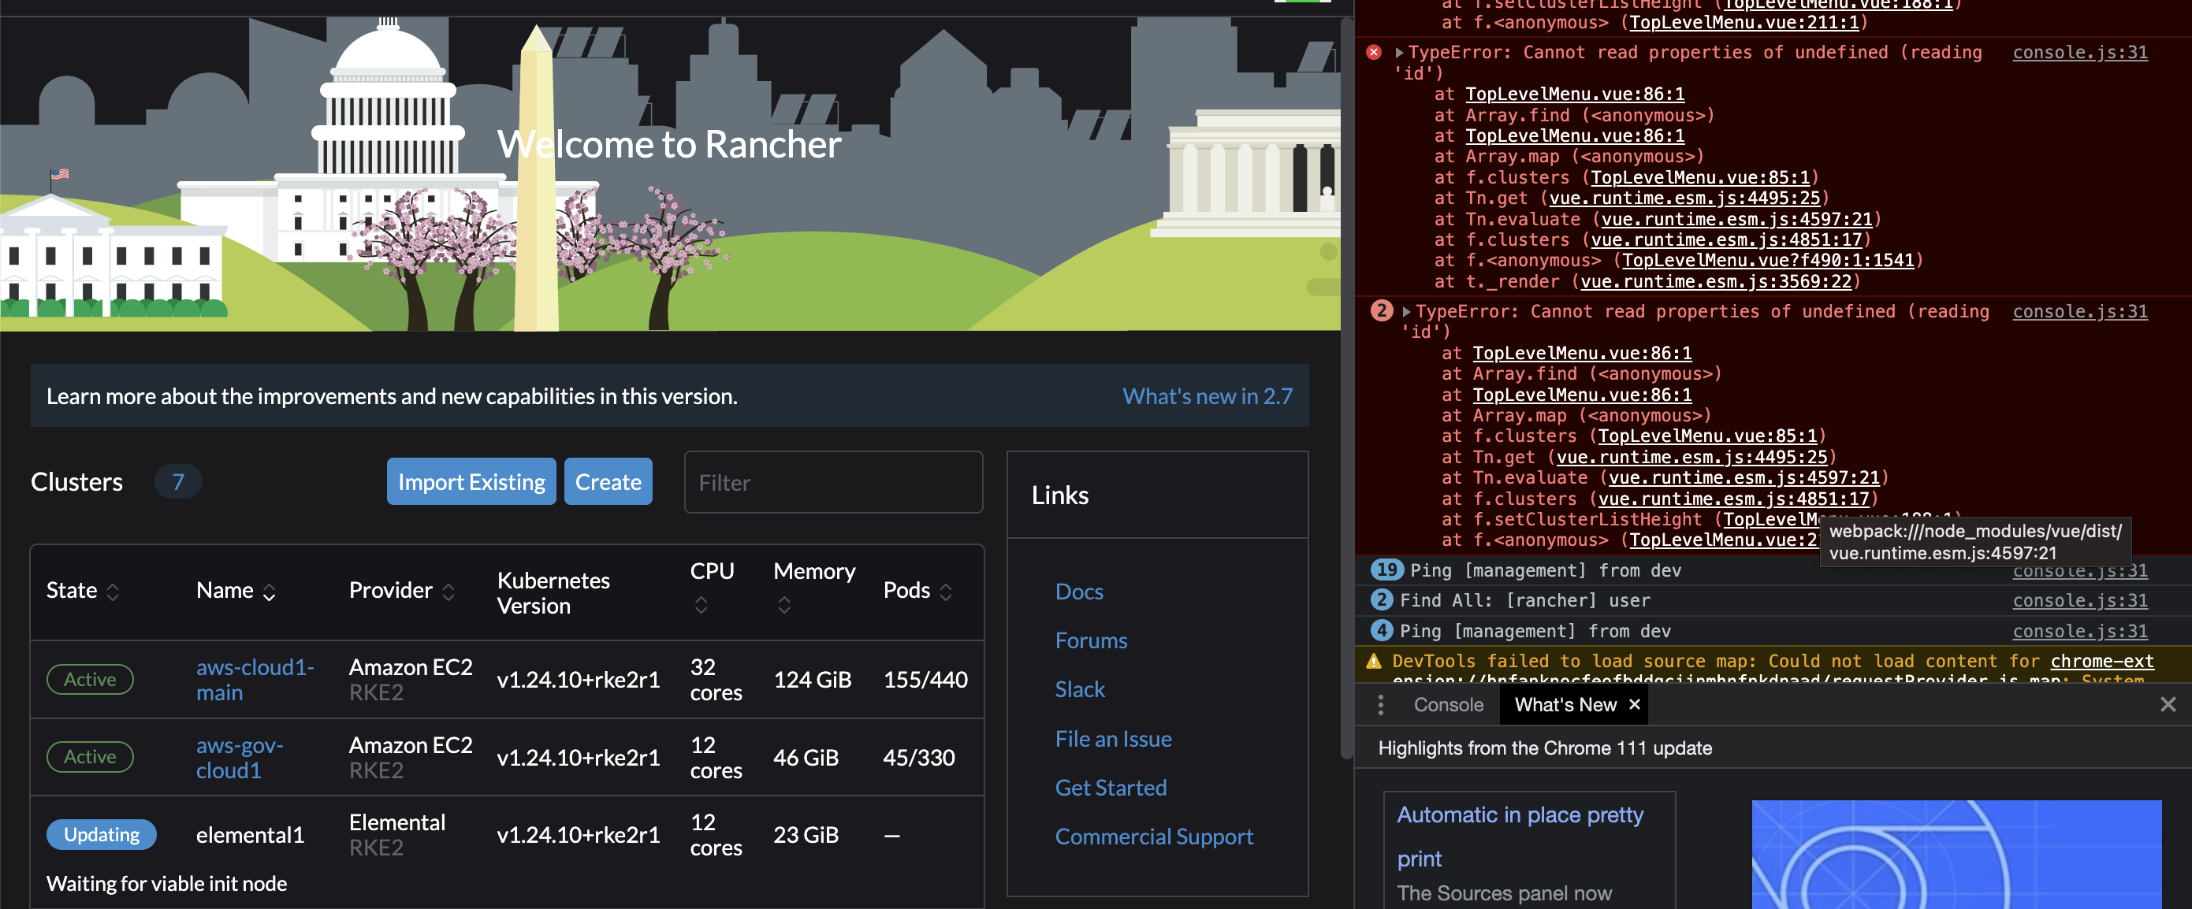The image size is (2192, 909).
Task: Click the warning triangle on the source map message
Action: click(1375, 661)
